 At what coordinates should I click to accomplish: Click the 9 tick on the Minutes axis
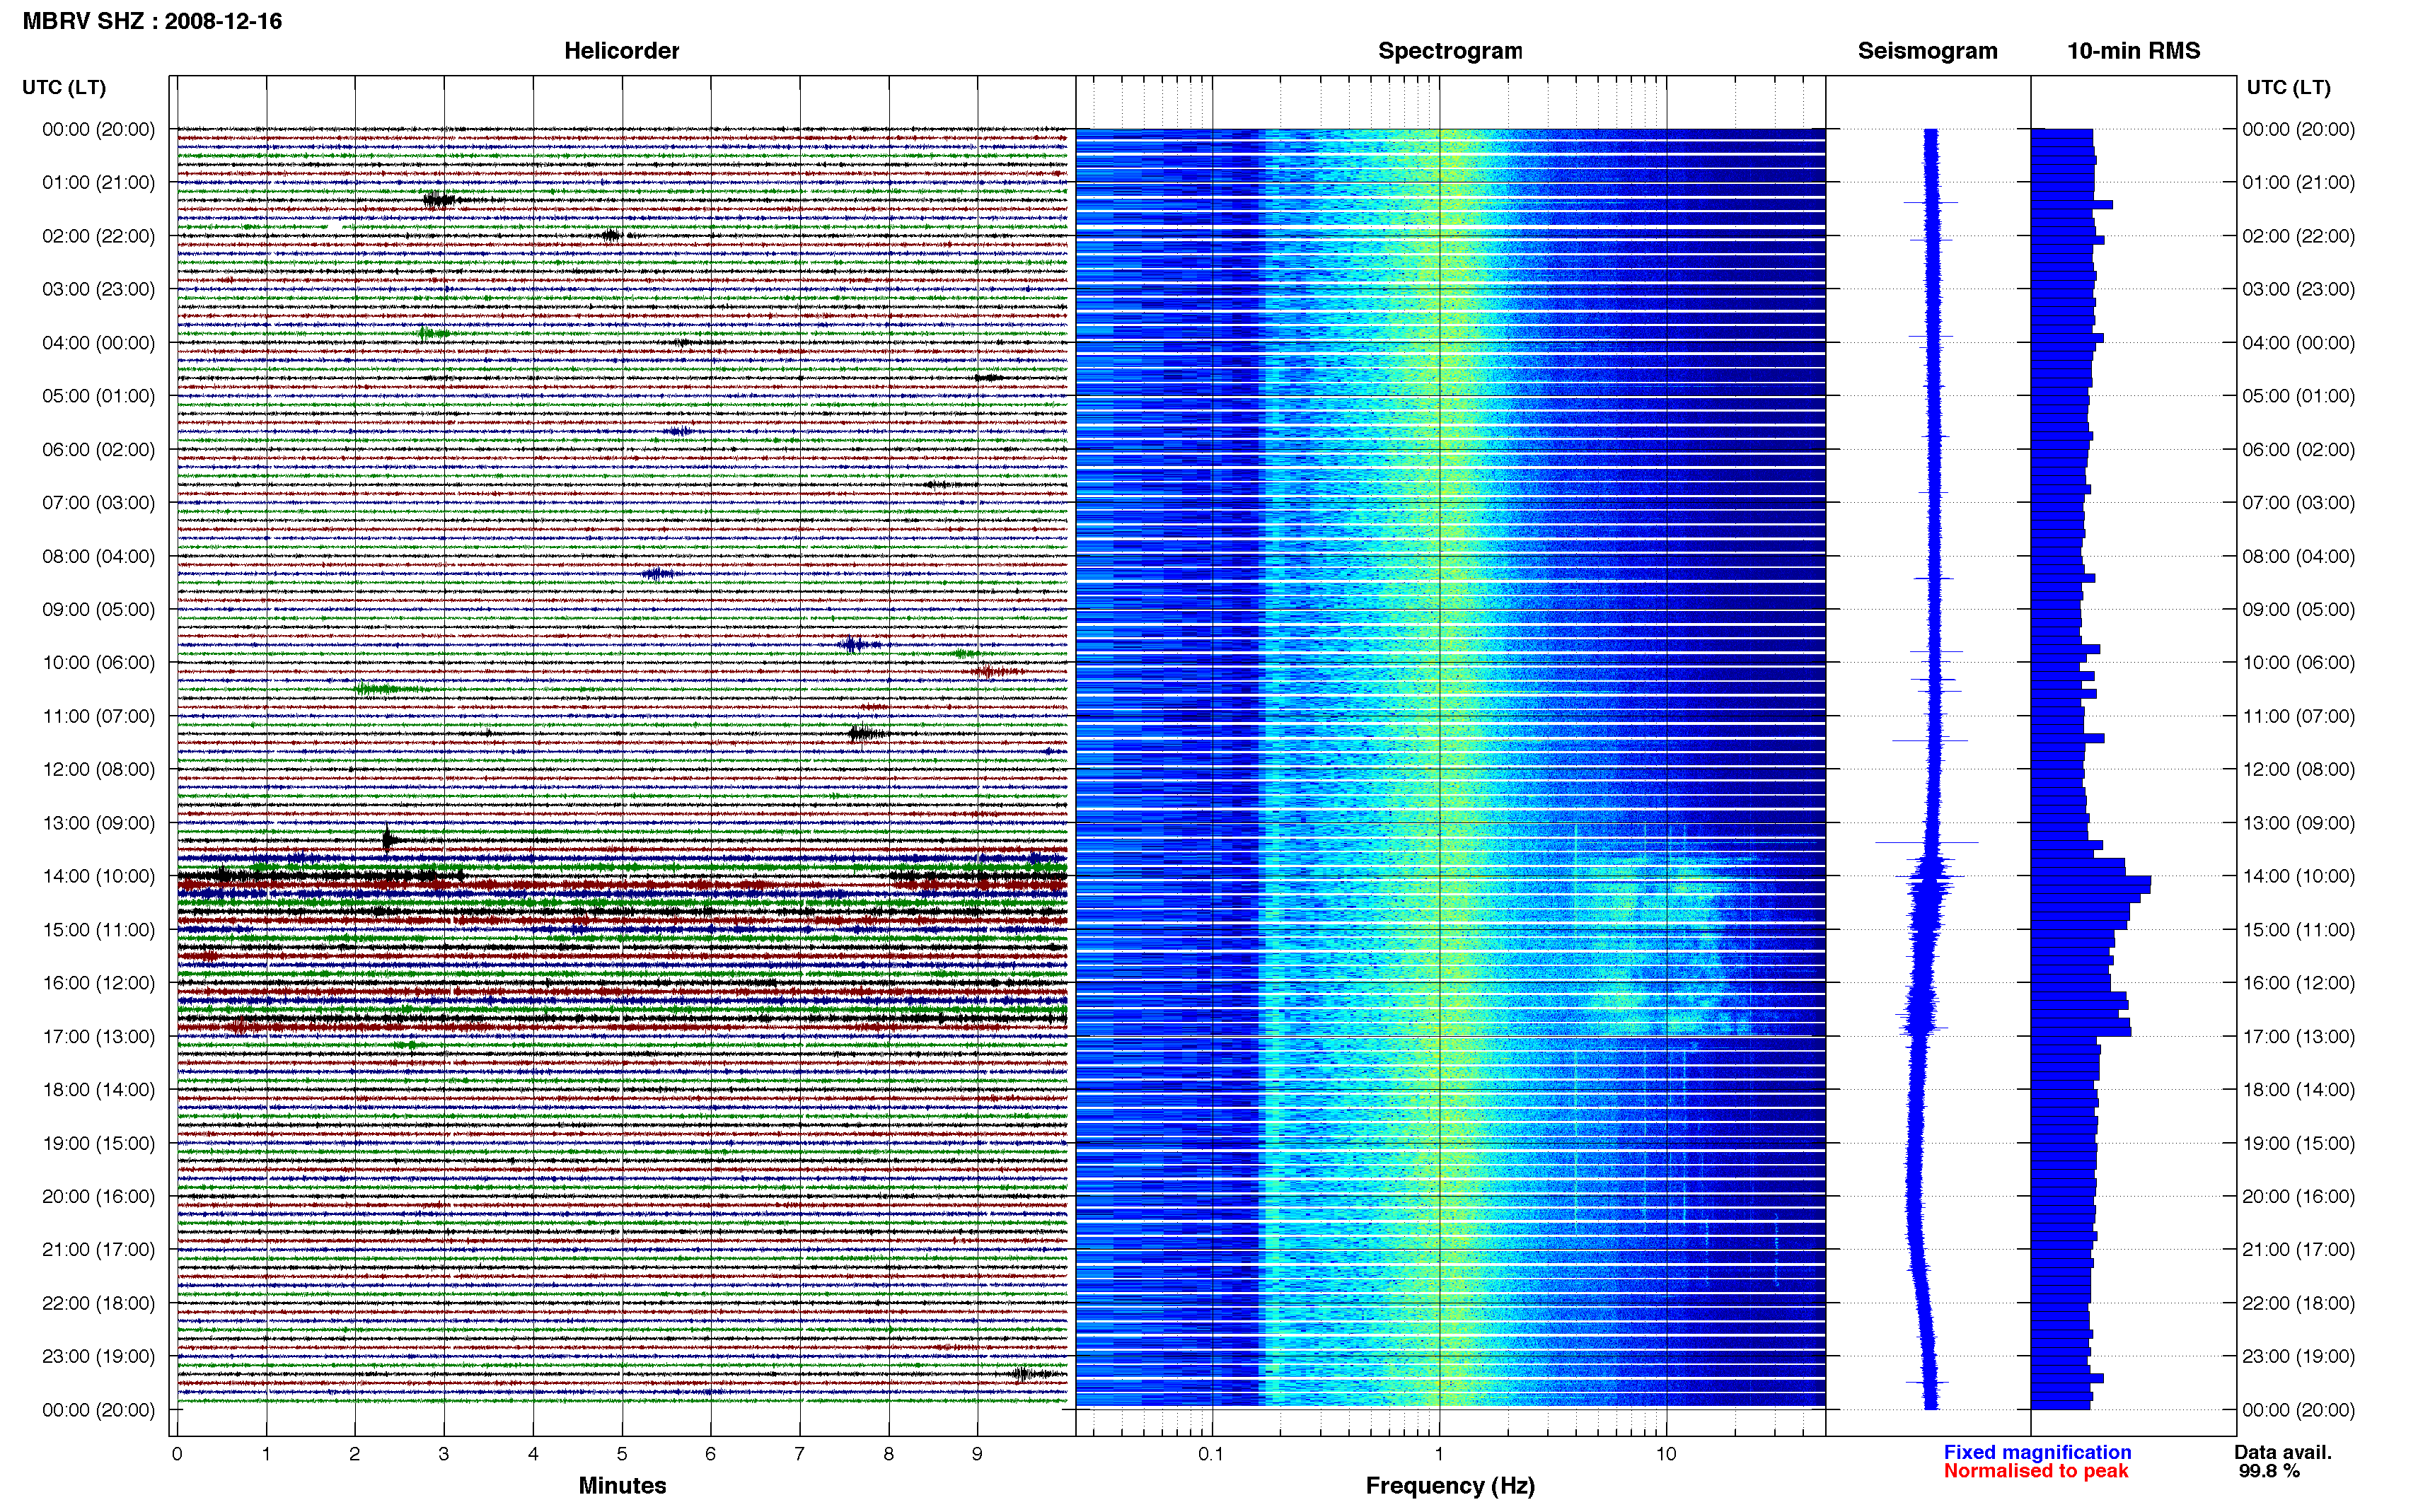[x=978, y=1454]
